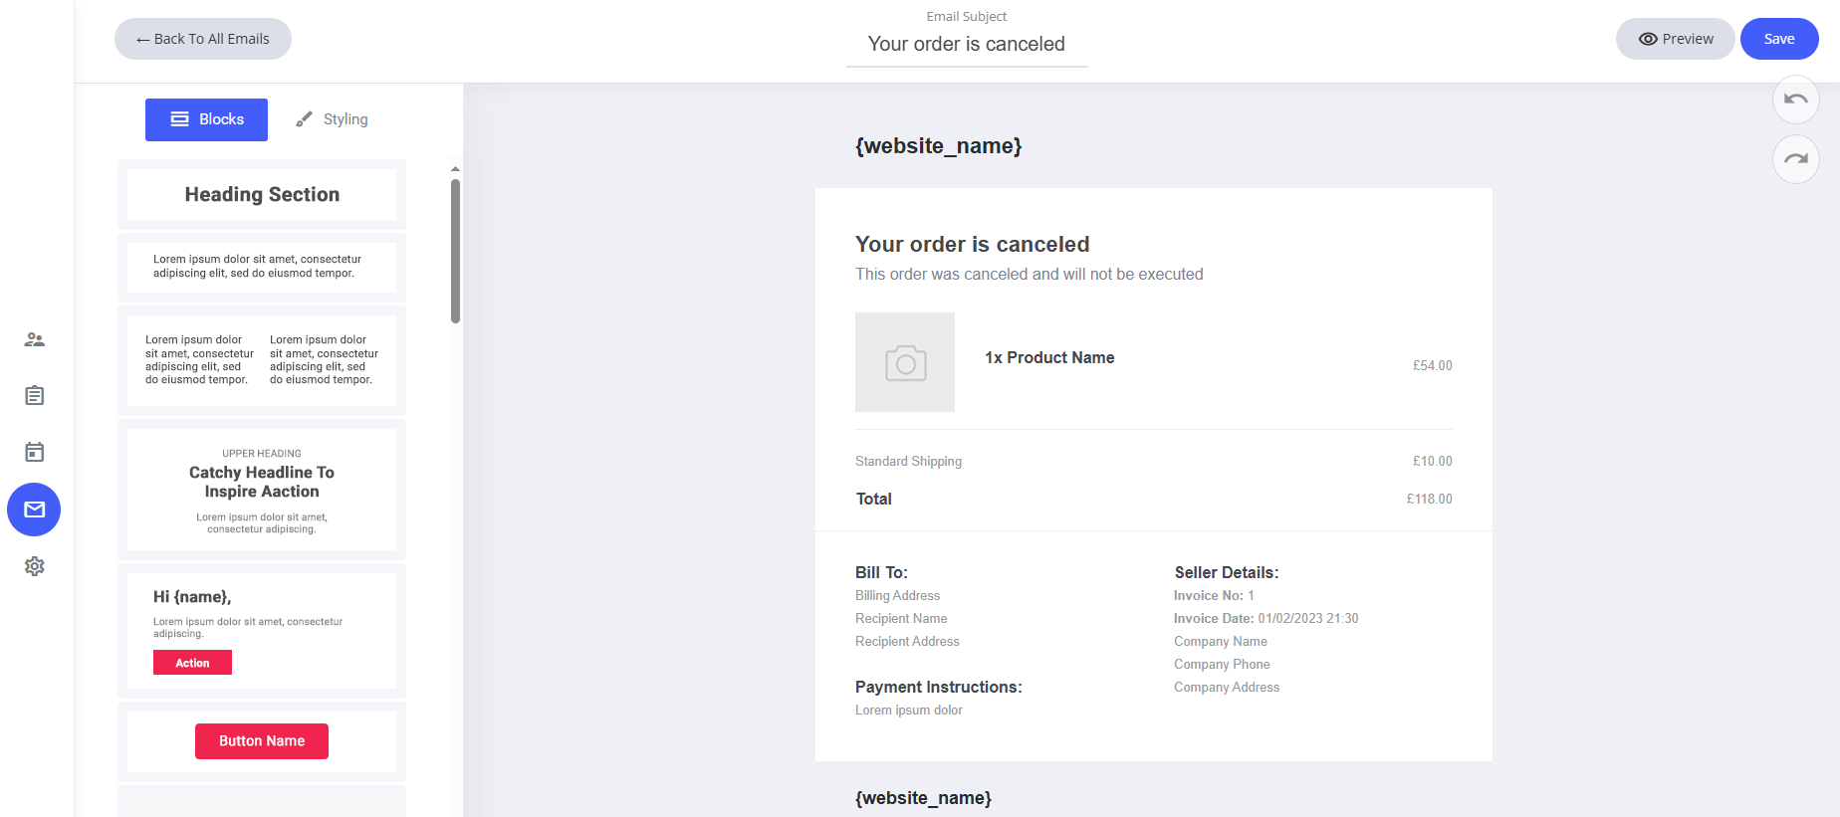Viewport: 1840px width, 817px height.
Task: Save the email template
Action: click(1778, 39)
